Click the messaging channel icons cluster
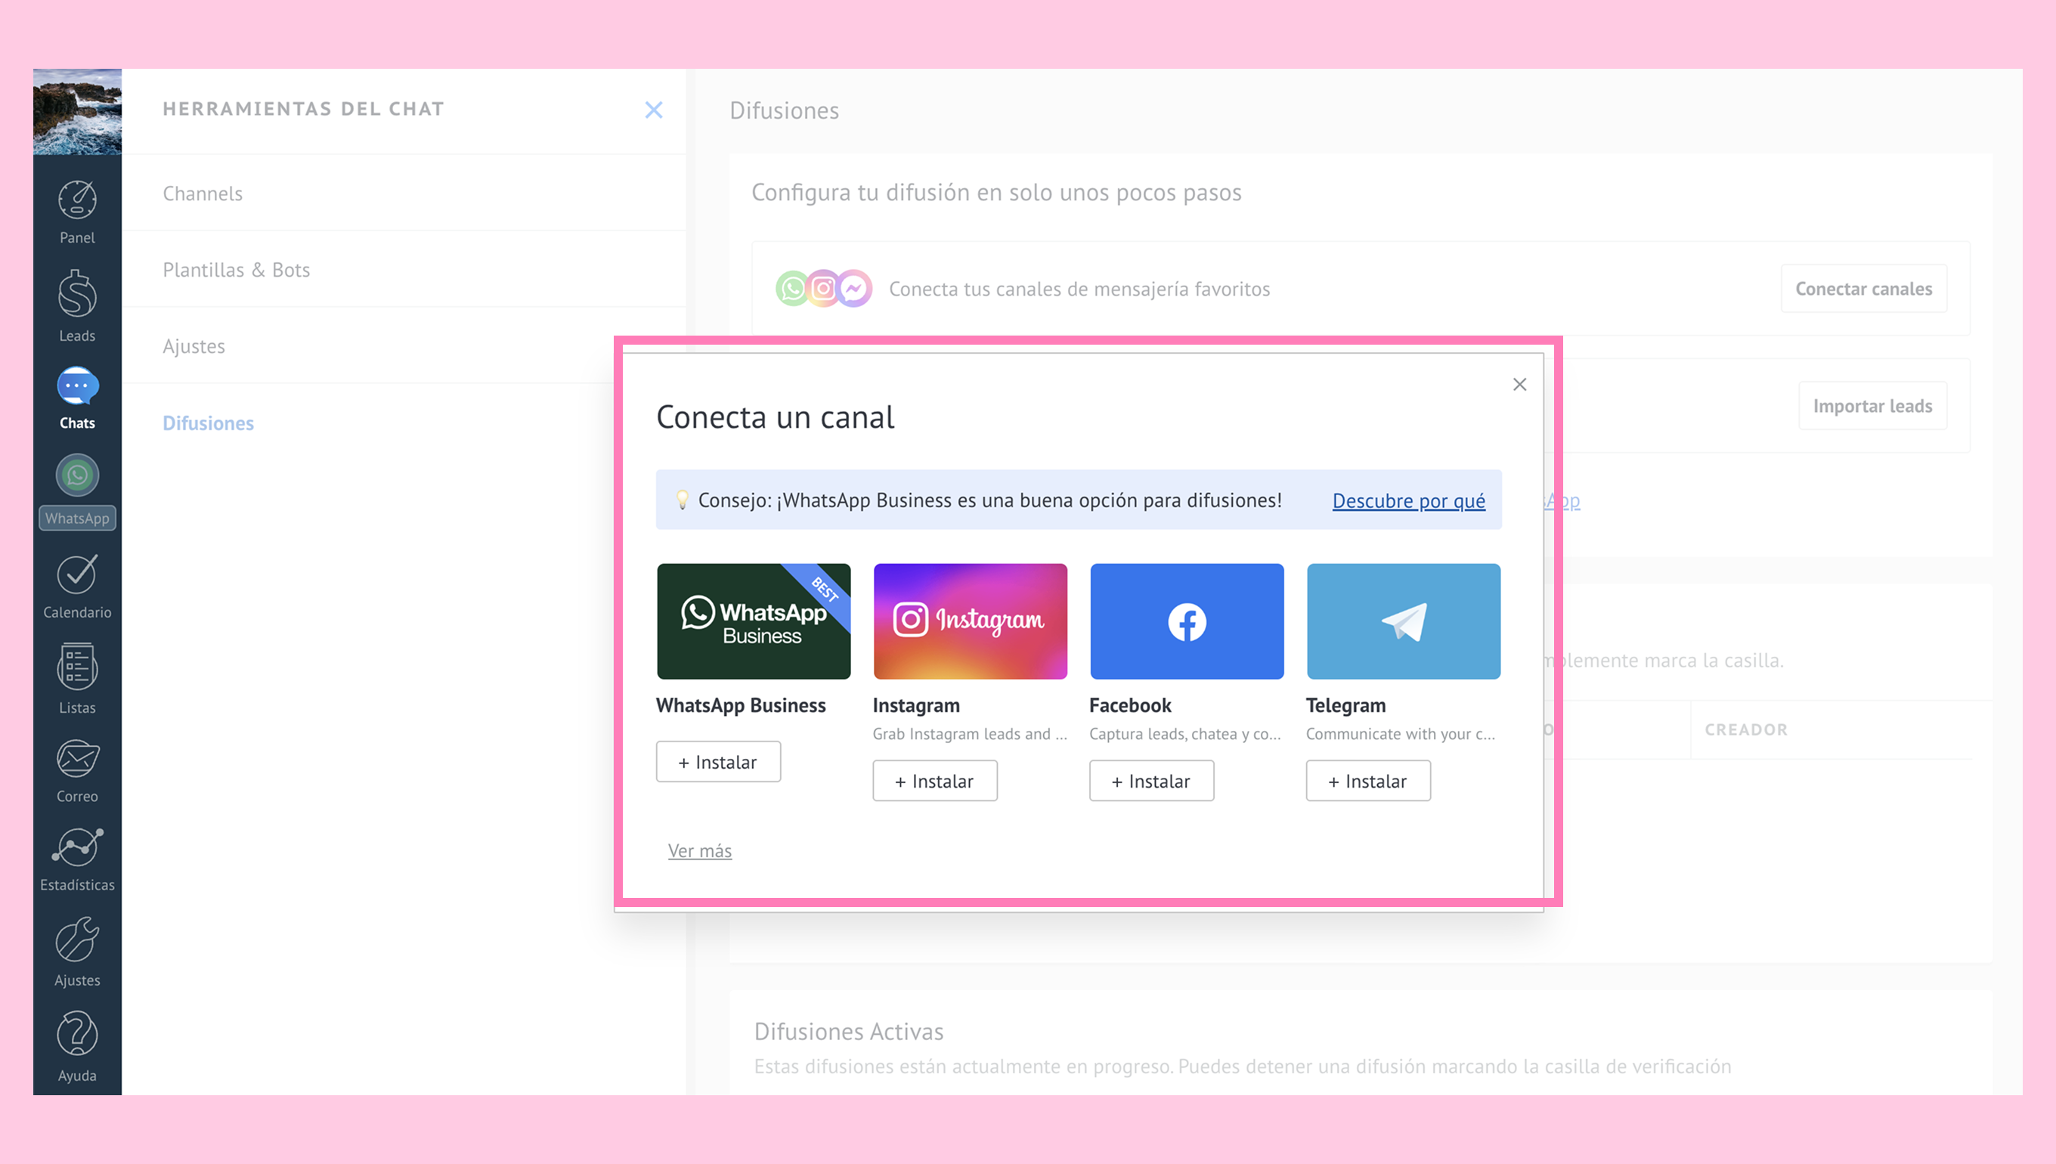Image resolution: width=2056 pixels, height=1164 pixels. tap(823, 289)
